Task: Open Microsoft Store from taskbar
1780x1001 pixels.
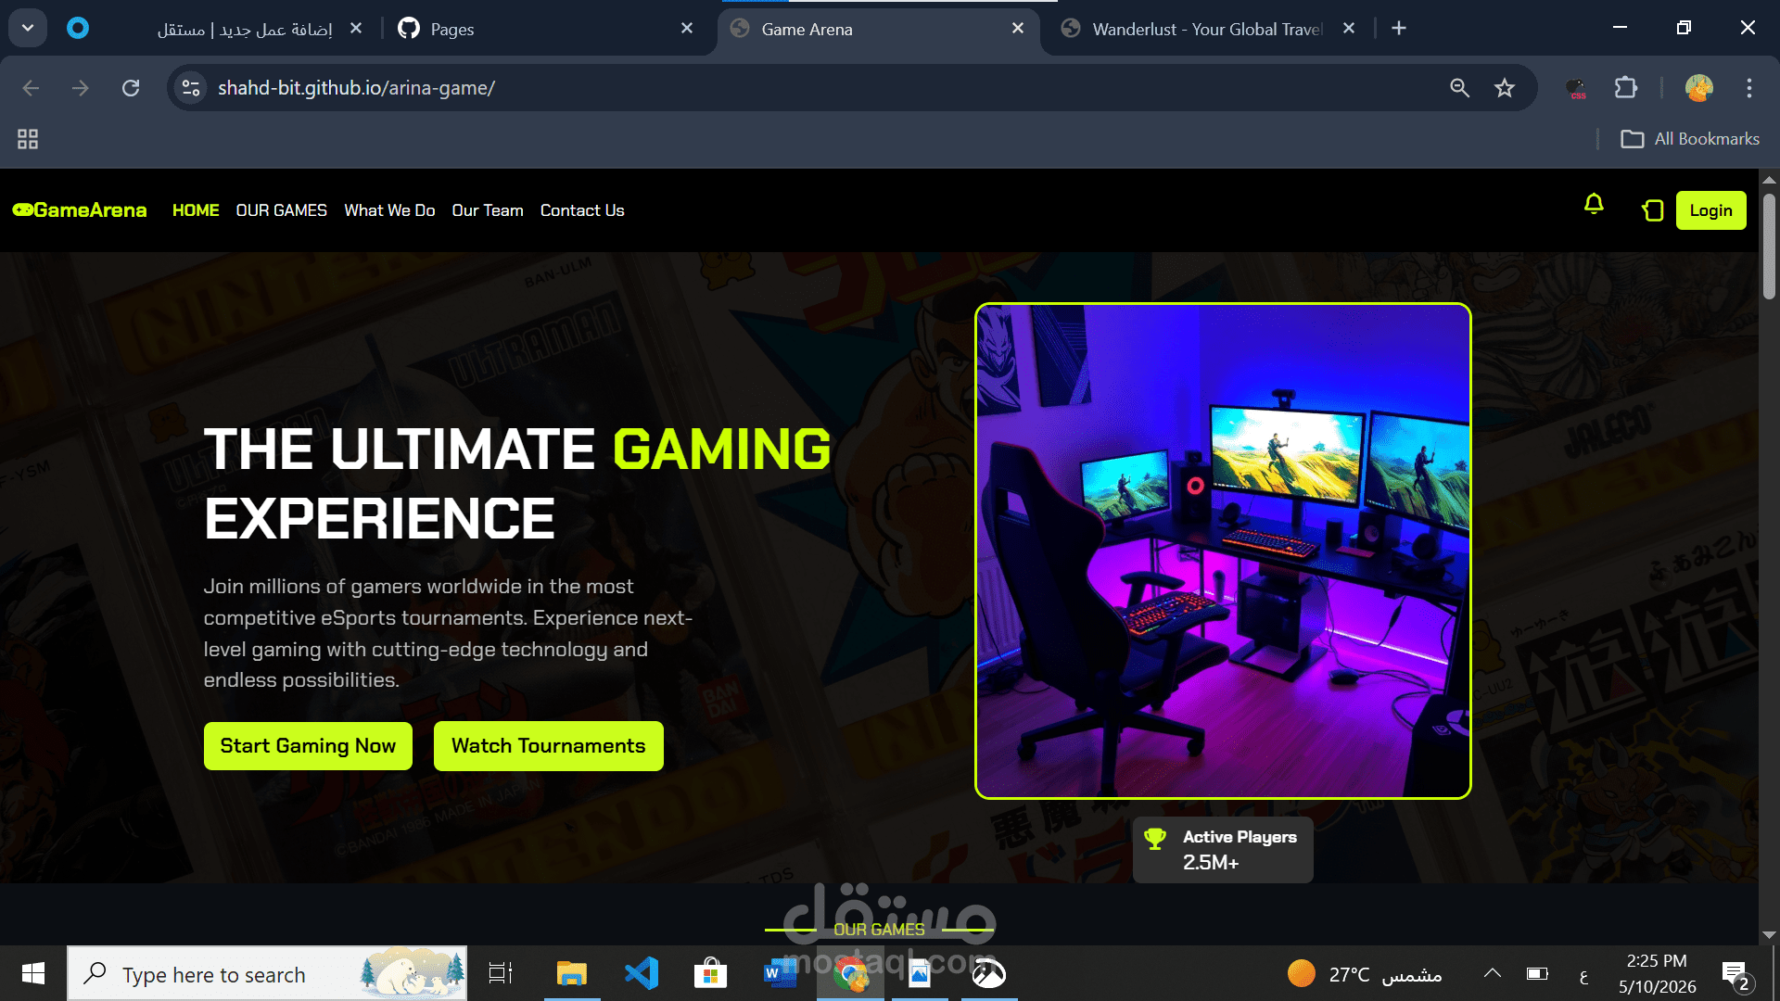Action: tap(711, 973)
